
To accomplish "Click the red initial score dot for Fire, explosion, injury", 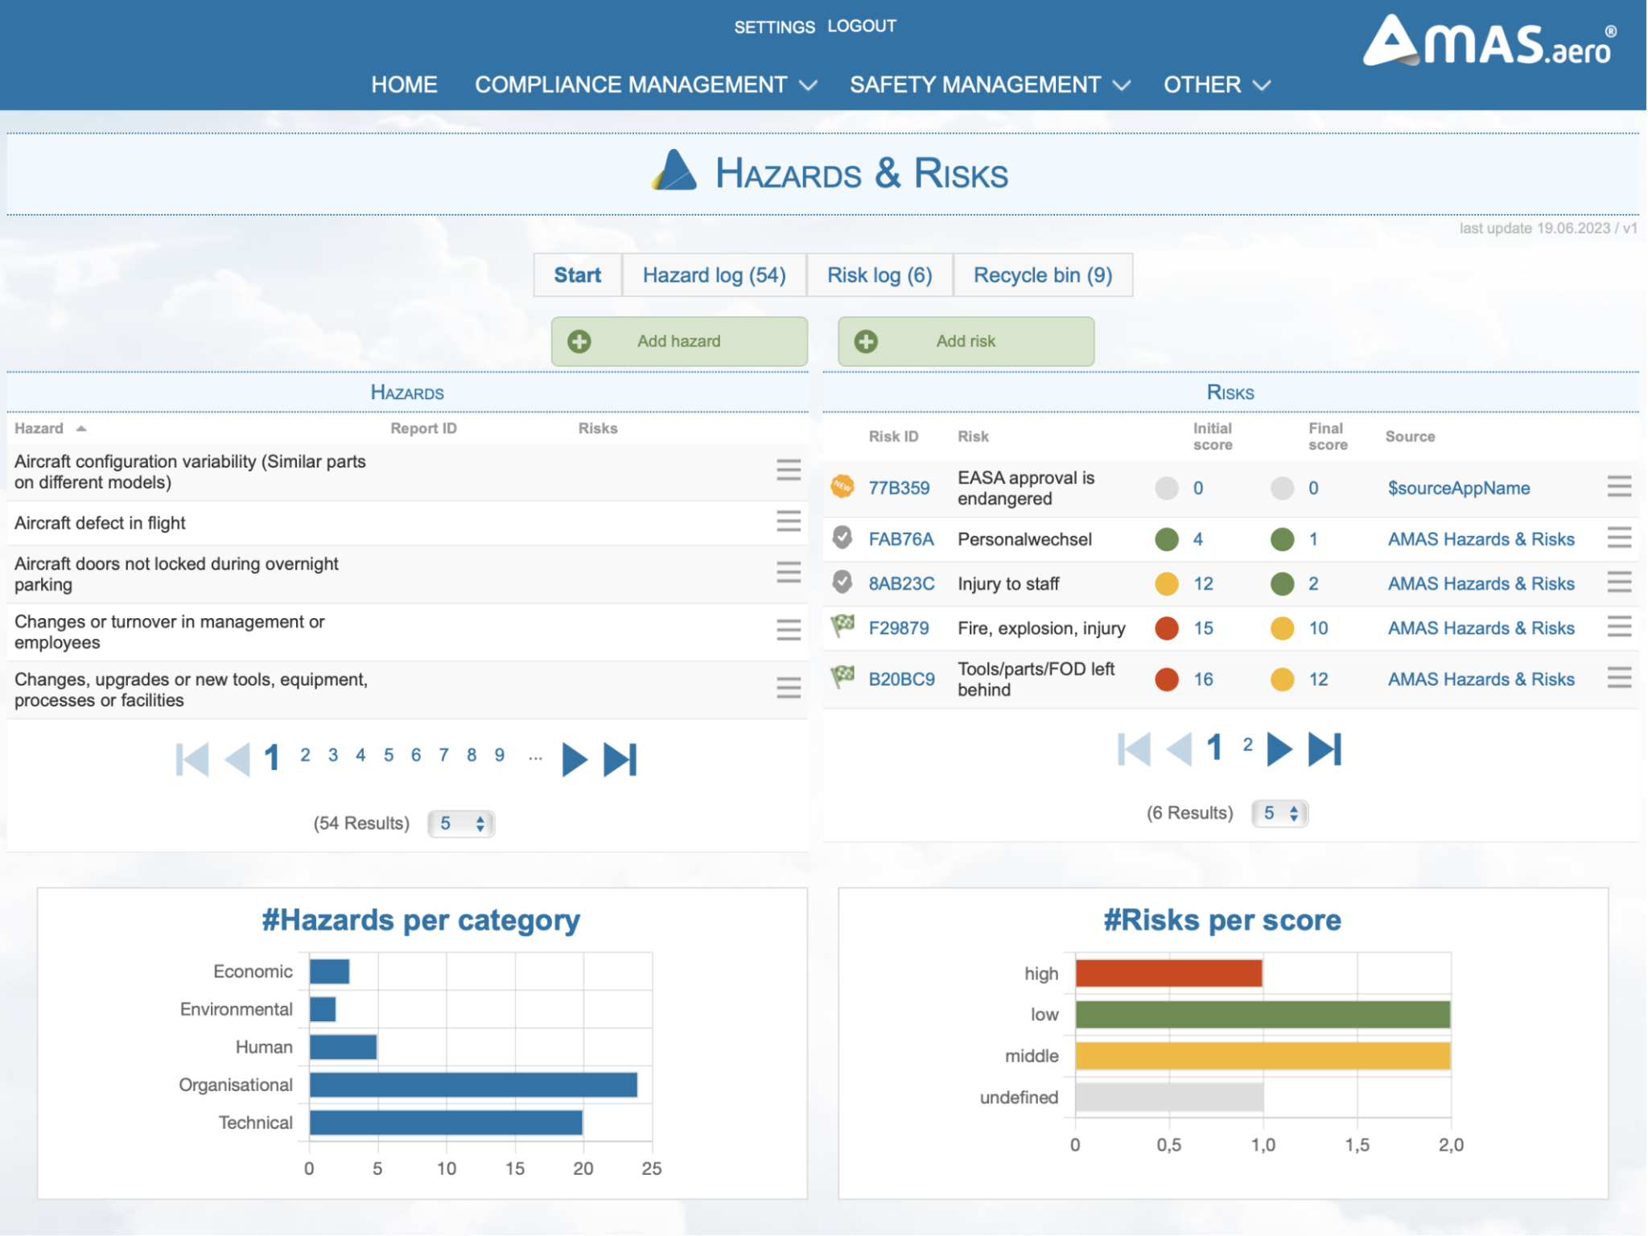I will pos(1167,628).
